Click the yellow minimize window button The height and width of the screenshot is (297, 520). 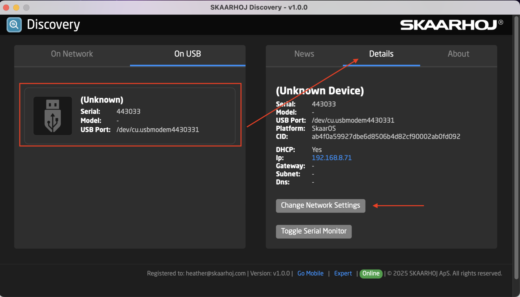point(16,7)
